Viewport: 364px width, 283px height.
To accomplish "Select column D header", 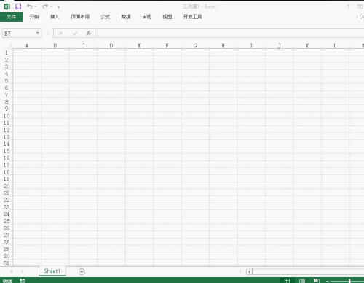I will 111,46.
